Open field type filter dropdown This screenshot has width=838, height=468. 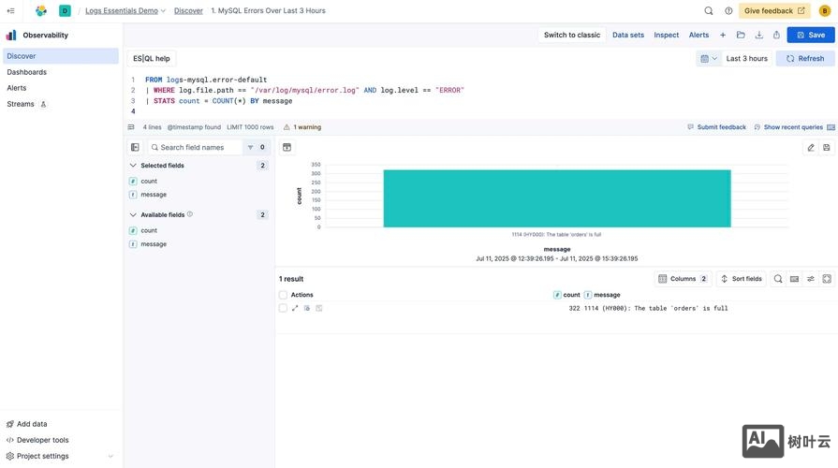pyautogui.click(x=256, y=147)
